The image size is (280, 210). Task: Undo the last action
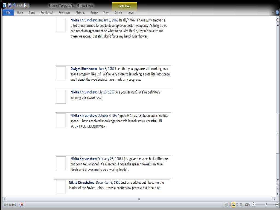(14, 5)
